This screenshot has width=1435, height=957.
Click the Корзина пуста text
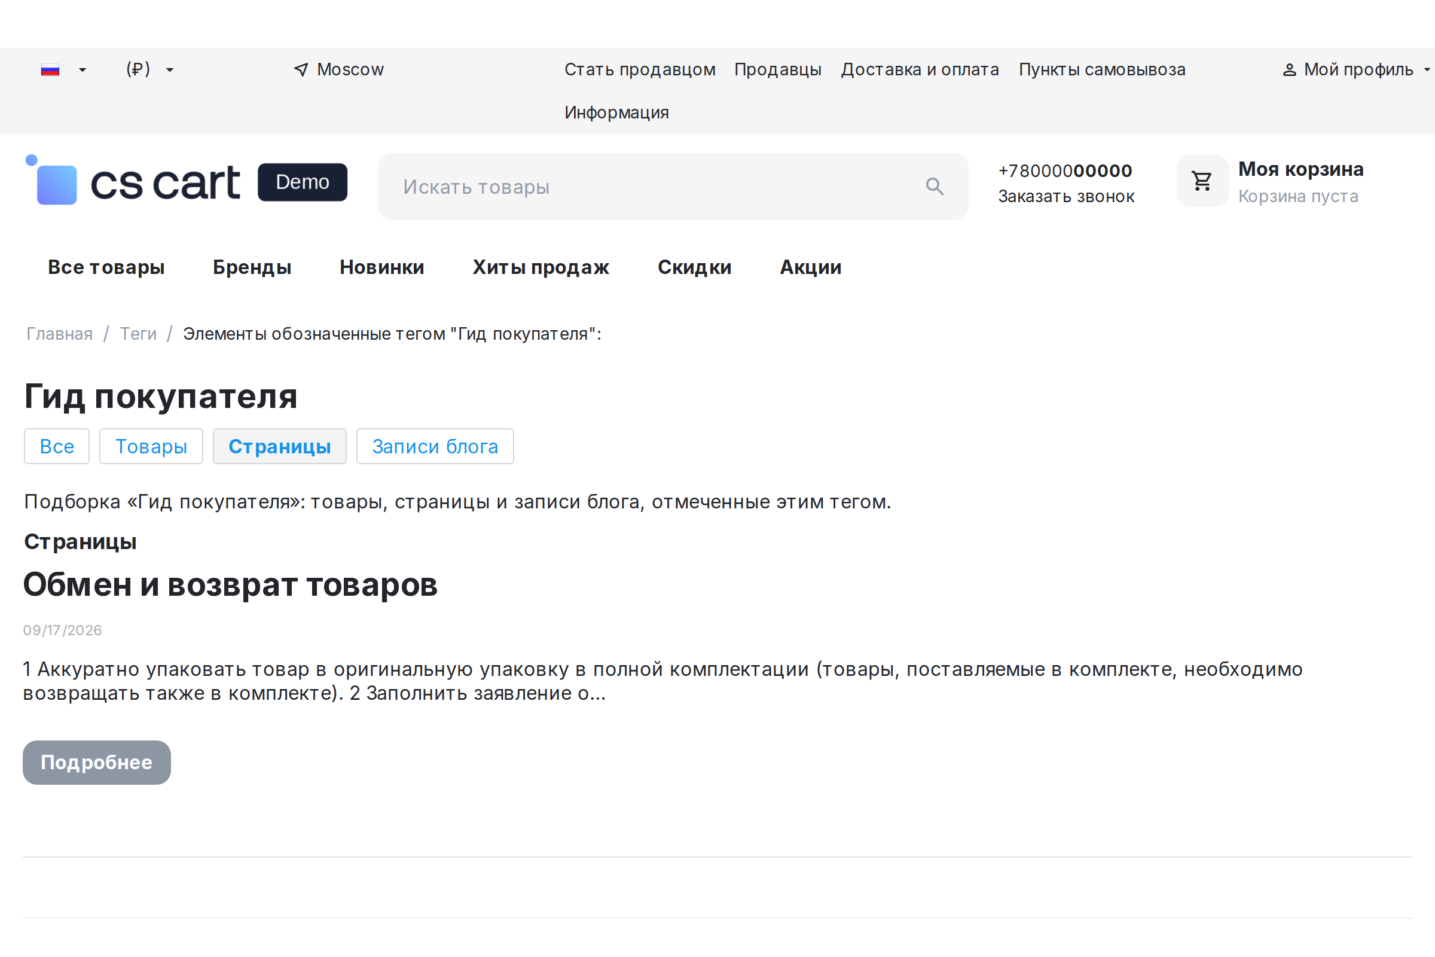(x=1297, y=196)
